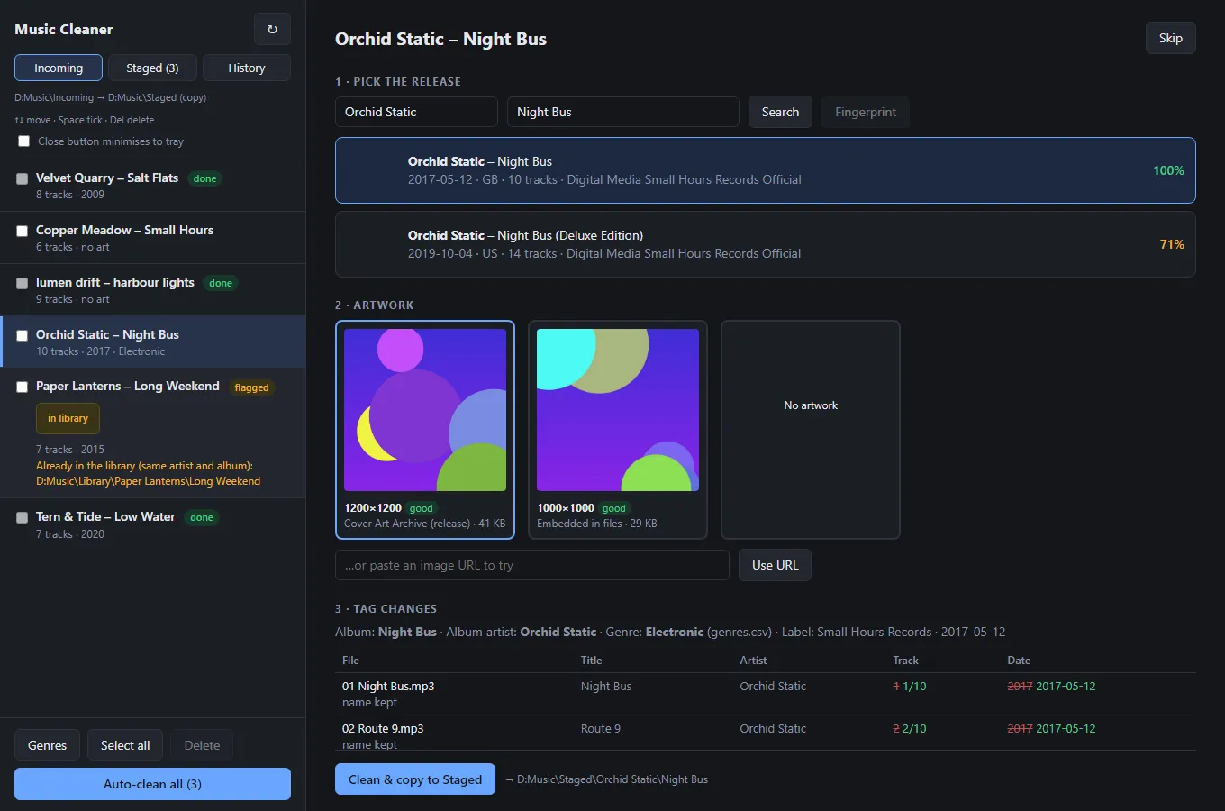1225x811 pixels.
Task: Choose the 1000×1000 embedded artwork
Action: (618, 430)
